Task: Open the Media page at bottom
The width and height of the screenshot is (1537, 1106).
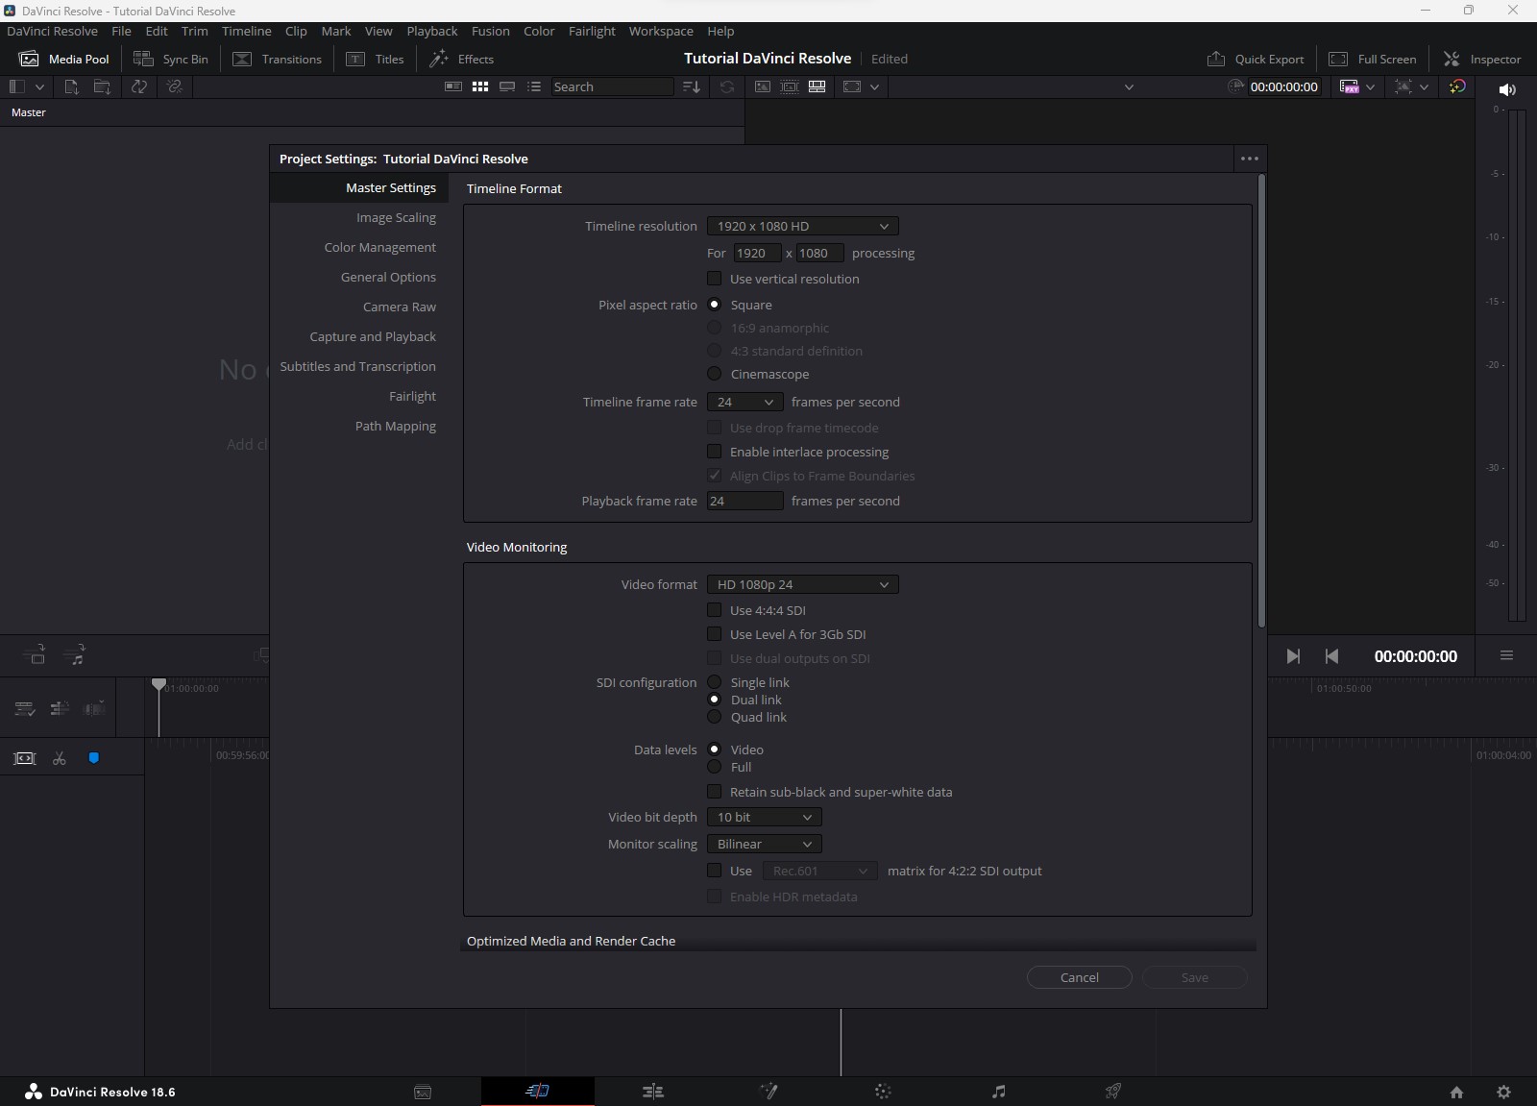Action: (423, 1092)
